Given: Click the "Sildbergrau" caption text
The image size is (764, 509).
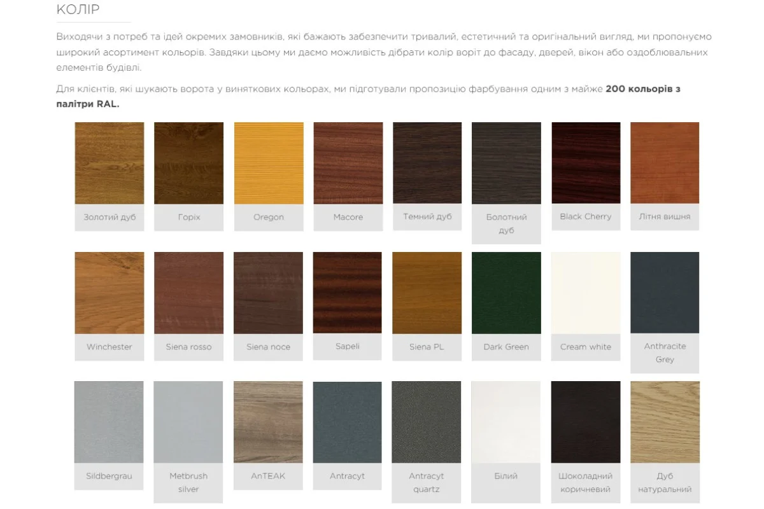Looking at the screenshot, I should pyautogui.click(x=109, y=476).
